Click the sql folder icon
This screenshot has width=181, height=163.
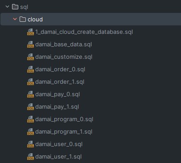click(15, 7)
